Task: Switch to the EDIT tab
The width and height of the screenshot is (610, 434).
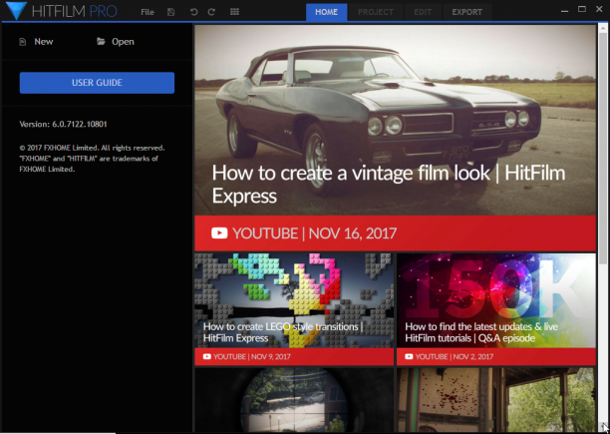Action: click(423, 12)
